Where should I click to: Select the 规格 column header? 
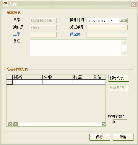pyautogui.click(x=27, y=77)
